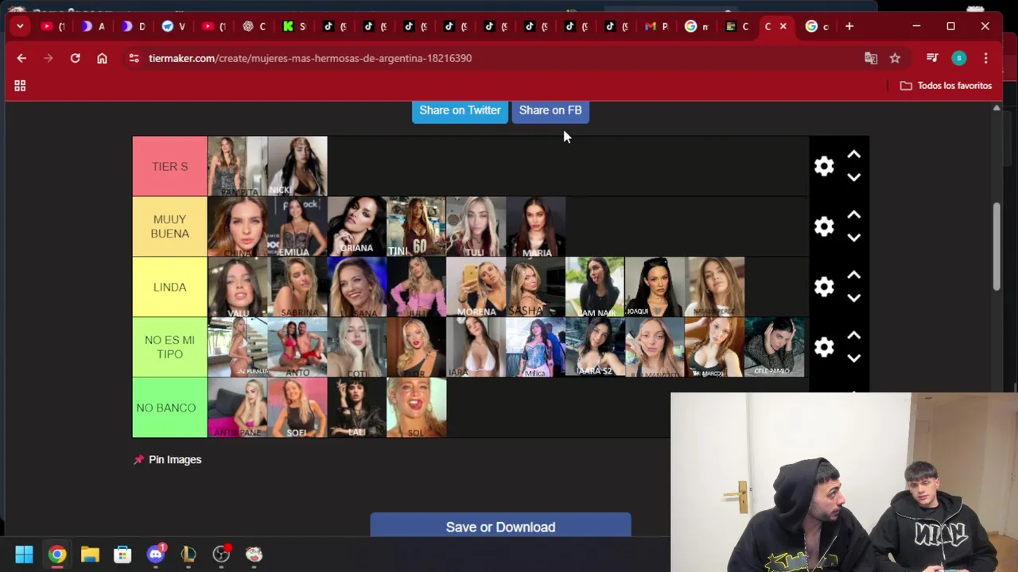
Task: Open the browser home page
Action: [x=102, y=58]
